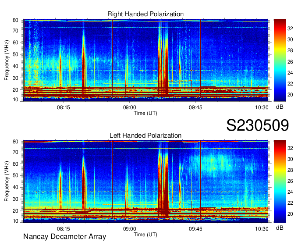Click the Right Handed Polarization title
Image resolution: width=298 pixels, height=242 pixels.
click(145, 14)
